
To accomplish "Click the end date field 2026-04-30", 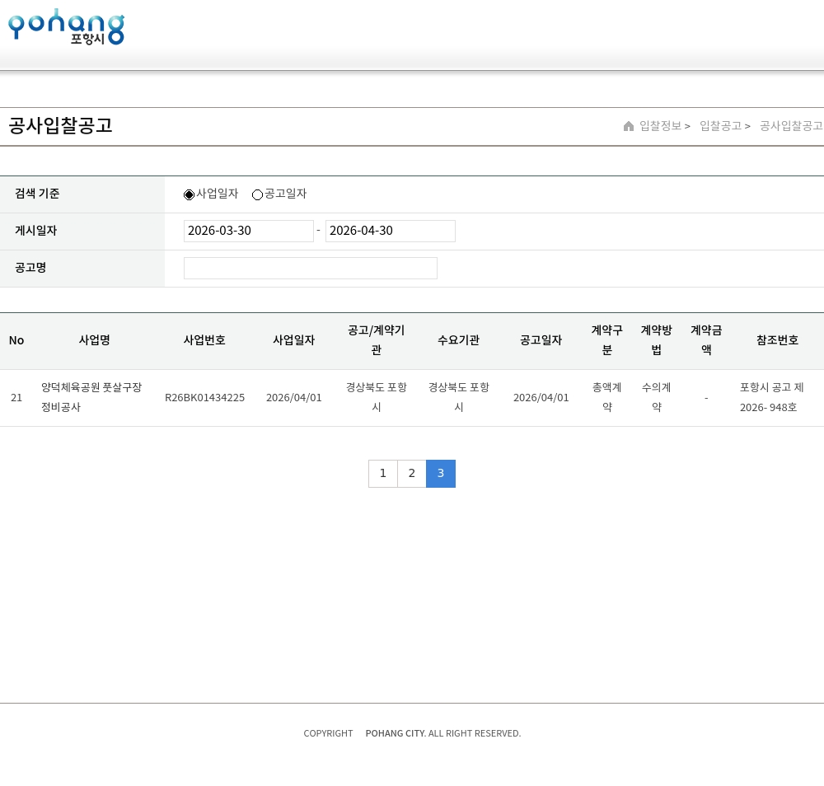I will coord(390,231).
